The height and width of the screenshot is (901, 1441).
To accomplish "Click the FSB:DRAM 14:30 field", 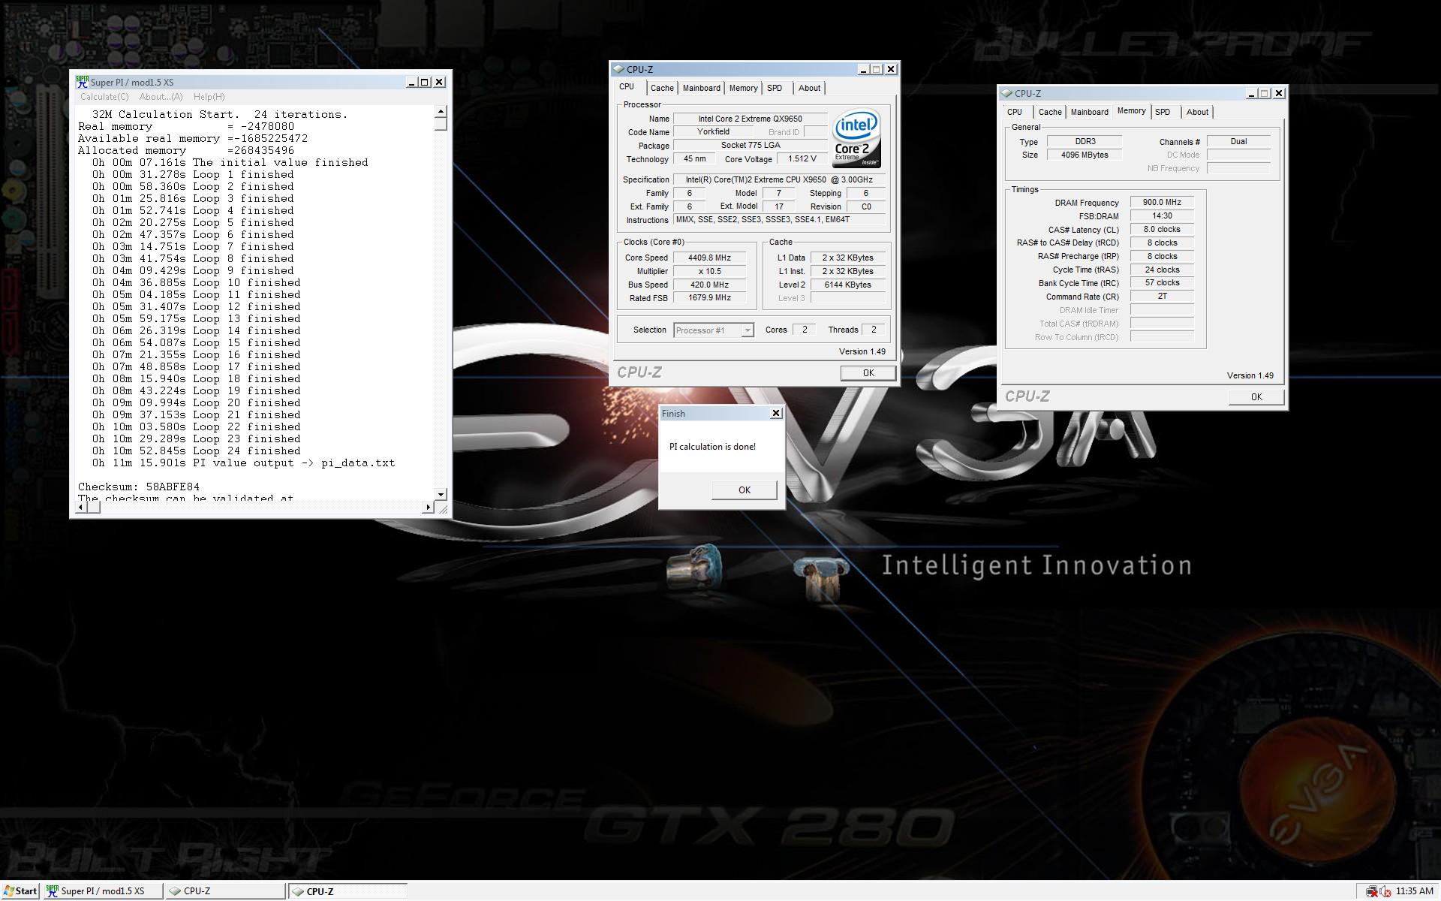I will (x=1162, y=216).
